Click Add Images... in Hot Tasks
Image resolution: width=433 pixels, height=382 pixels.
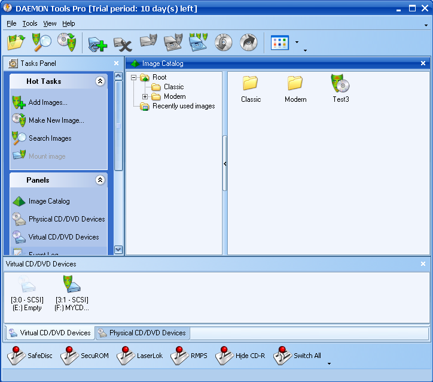[48, 102]
